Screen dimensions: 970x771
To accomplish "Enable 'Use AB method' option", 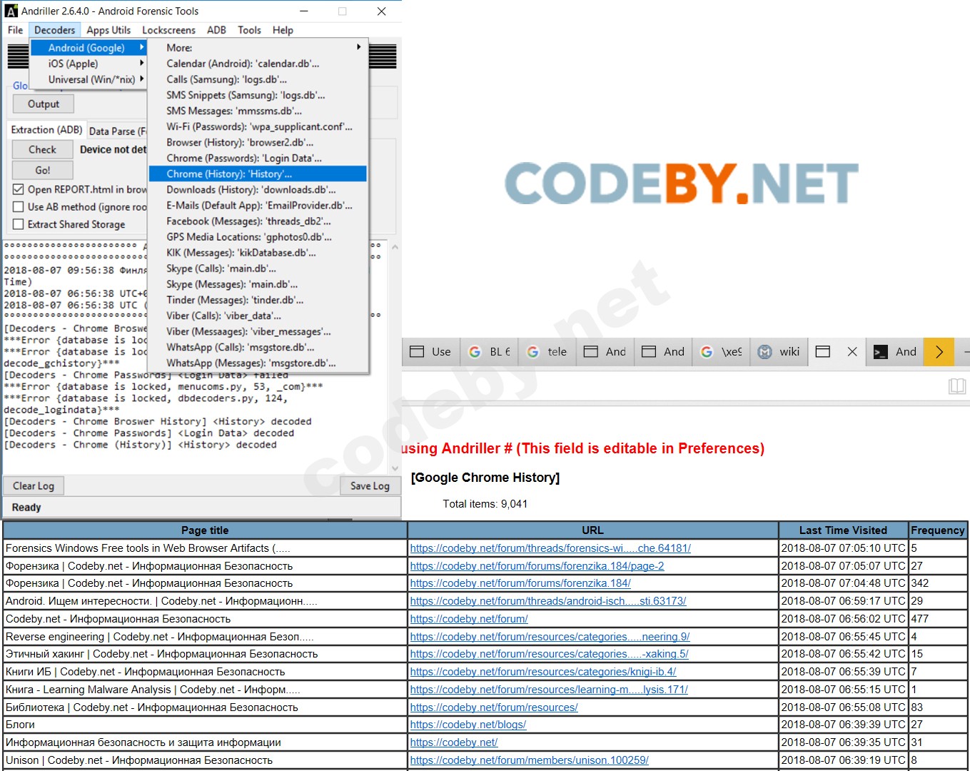I will pos(18,206).
